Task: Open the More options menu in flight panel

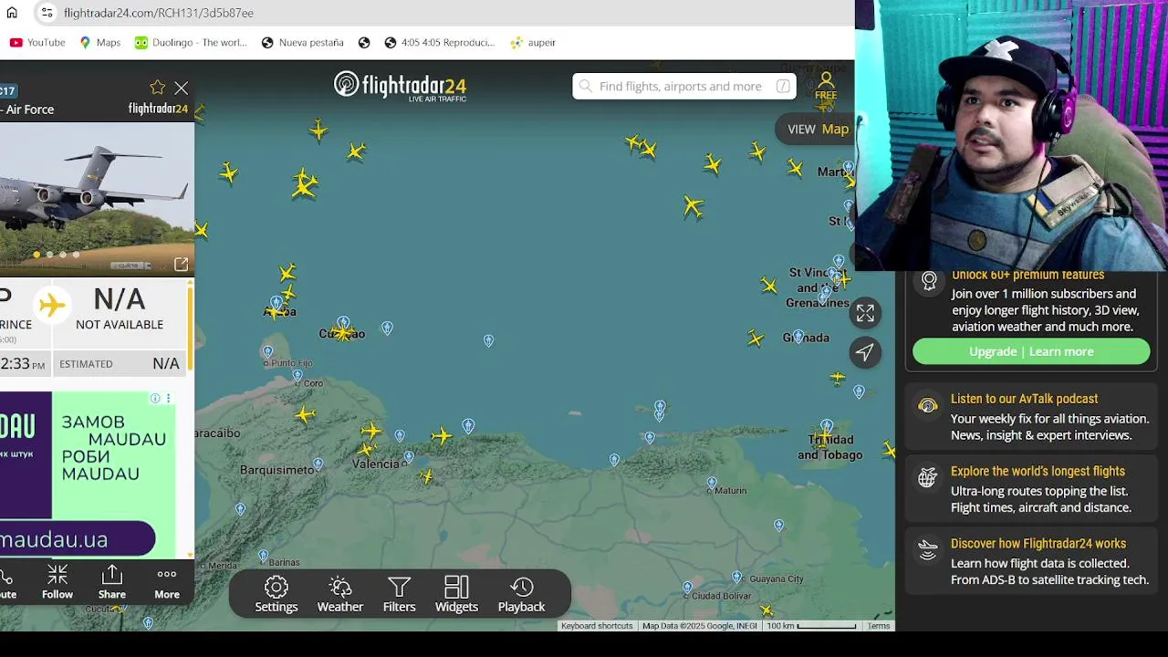Action: (x=167, y=582)
